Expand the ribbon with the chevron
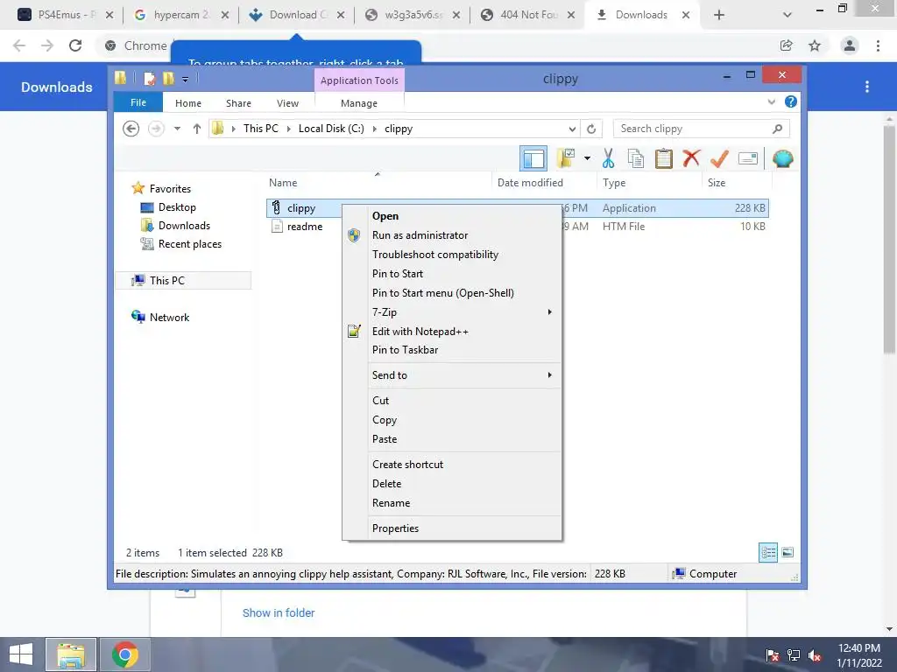This screenshot has width=897, height=672. click(771, 102)
